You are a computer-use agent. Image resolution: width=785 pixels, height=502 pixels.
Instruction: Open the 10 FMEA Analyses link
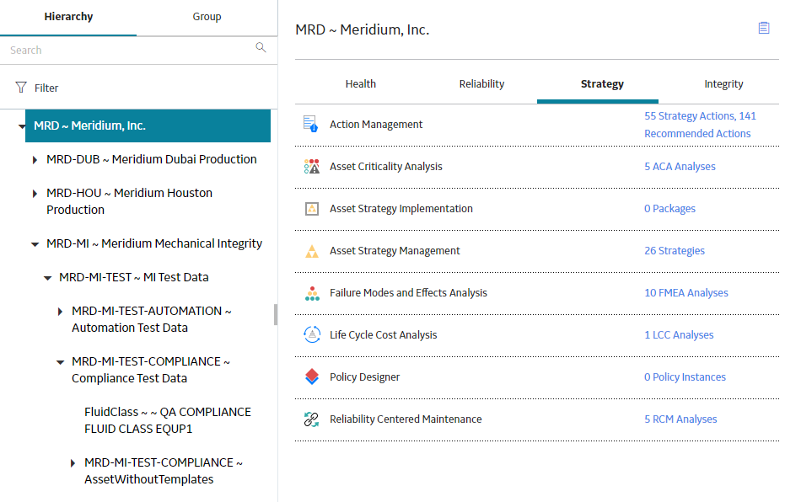click(686, 292)
